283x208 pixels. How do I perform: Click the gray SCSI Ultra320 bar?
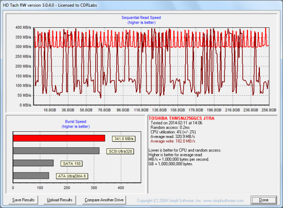click(56, 151)
